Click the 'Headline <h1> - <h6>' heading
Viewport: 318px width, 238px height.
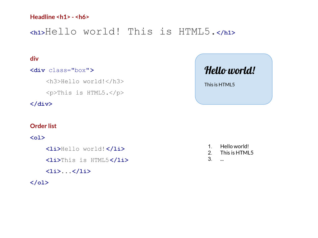point(59,17)
